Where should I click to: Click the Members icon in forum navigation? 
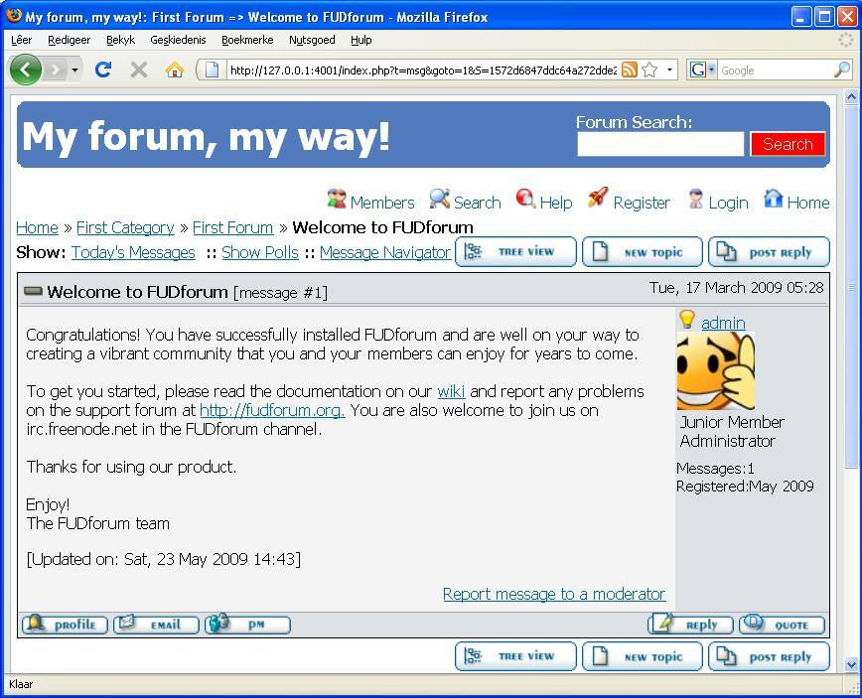click(x=337, y=200)
